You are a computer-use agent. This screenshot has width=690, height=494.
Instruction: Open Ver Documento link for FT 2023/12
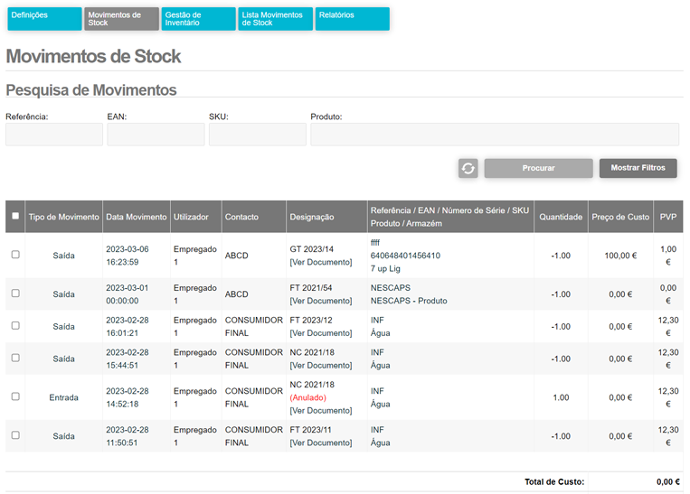tap(321, 333)
